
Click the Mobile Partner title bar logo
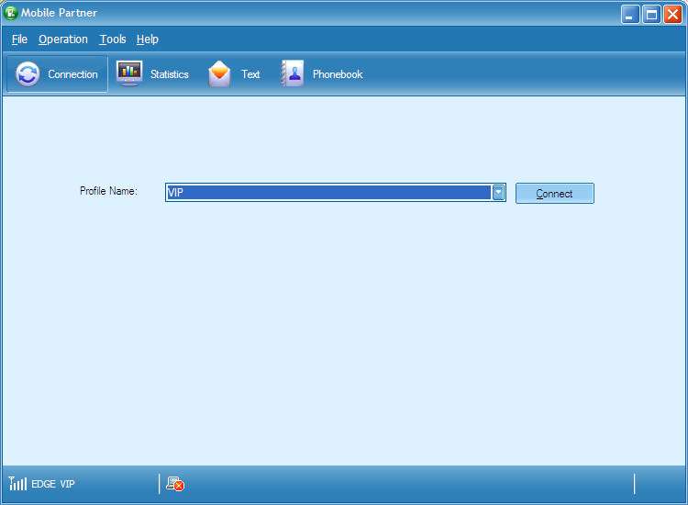[10, 13]
